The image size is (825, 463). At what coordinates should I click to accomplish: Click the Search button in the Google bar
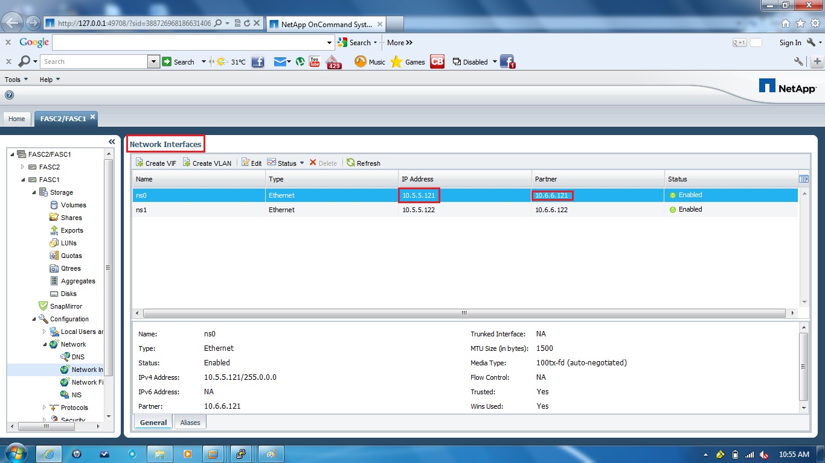[358, 42]
